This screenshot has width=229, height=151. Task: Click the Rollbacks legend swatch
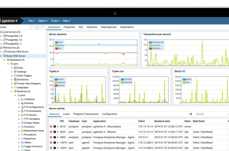tap(150, 48)
